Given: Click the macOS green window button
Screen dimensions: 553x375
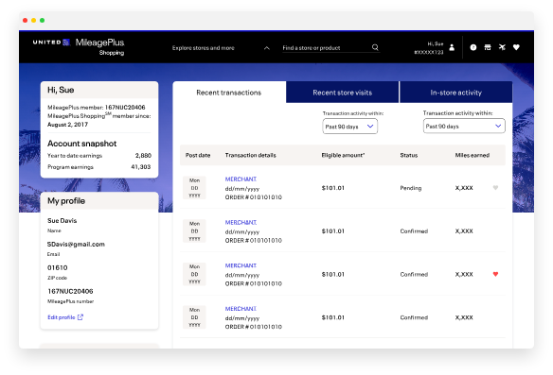Looking at the screenshot, I should click(x=42, y=21).
